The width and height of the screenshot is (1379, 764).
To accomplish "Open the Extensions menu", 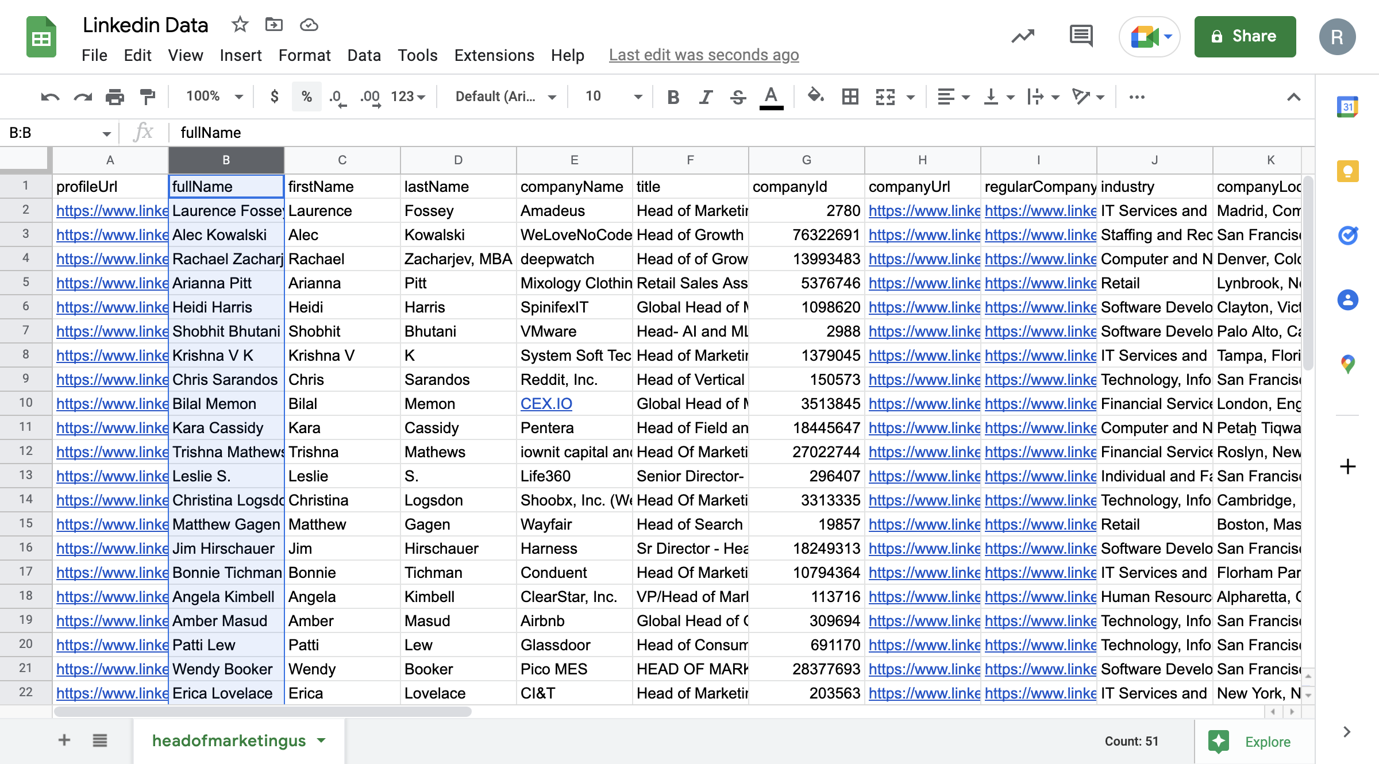I will [x=494, y=55].
